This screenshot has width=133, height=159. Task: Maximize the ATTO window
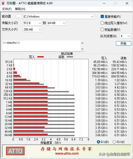pos(115,3)
